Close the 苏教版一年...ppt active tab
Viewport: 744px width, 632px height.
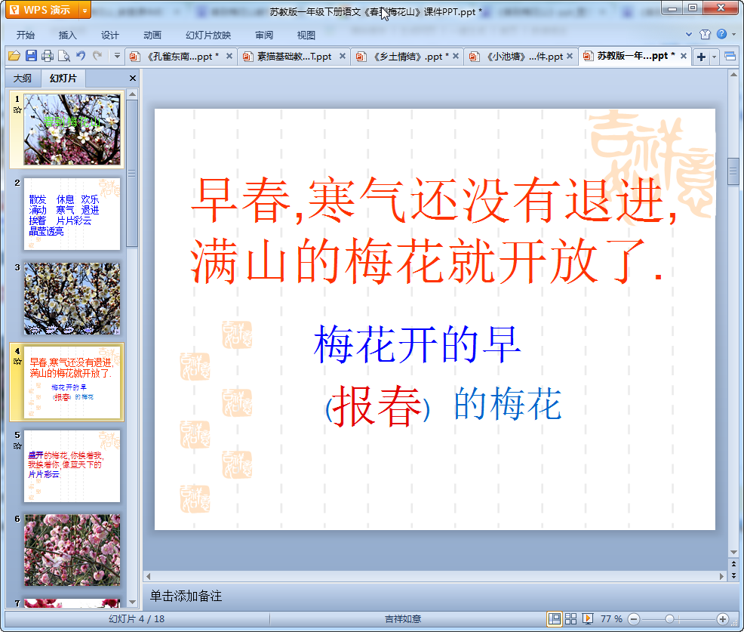[684, 56]
